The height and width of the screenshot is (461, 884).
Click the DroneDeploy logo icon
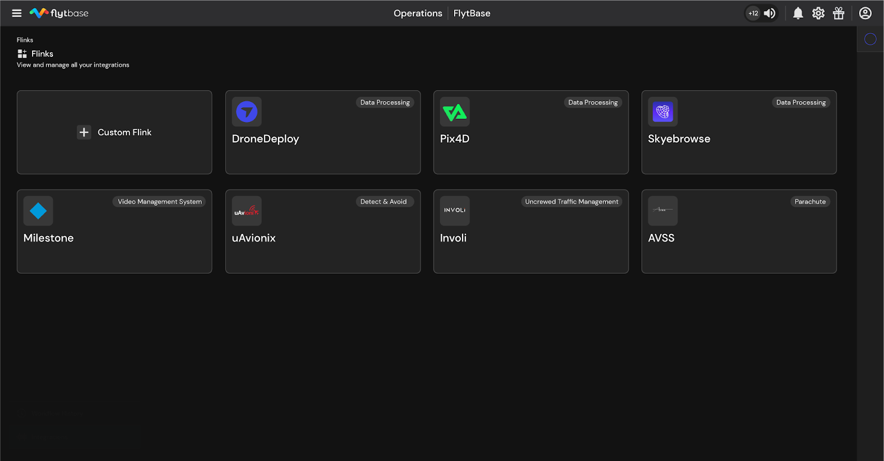tap(247, 112)
